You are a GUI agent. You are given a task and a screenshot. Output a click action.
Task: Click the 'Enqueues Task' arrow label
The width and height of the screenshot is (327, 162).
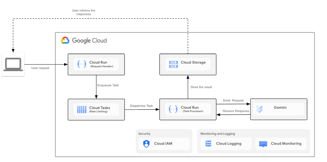coord(108,85)
